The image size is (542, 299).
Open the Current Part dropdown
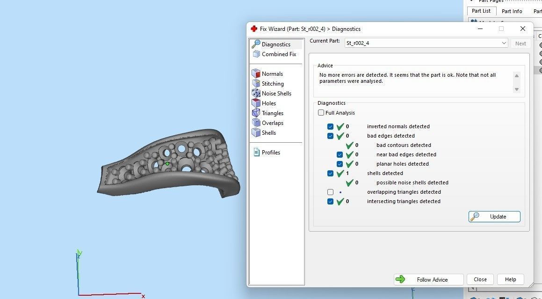(x=426, y=43)
